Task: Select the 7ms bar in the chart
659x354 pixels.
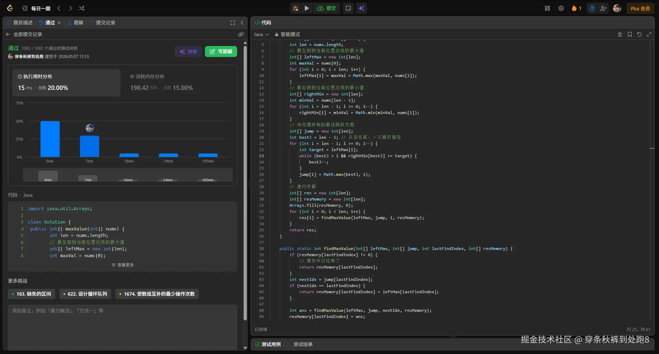Action: 90,146
